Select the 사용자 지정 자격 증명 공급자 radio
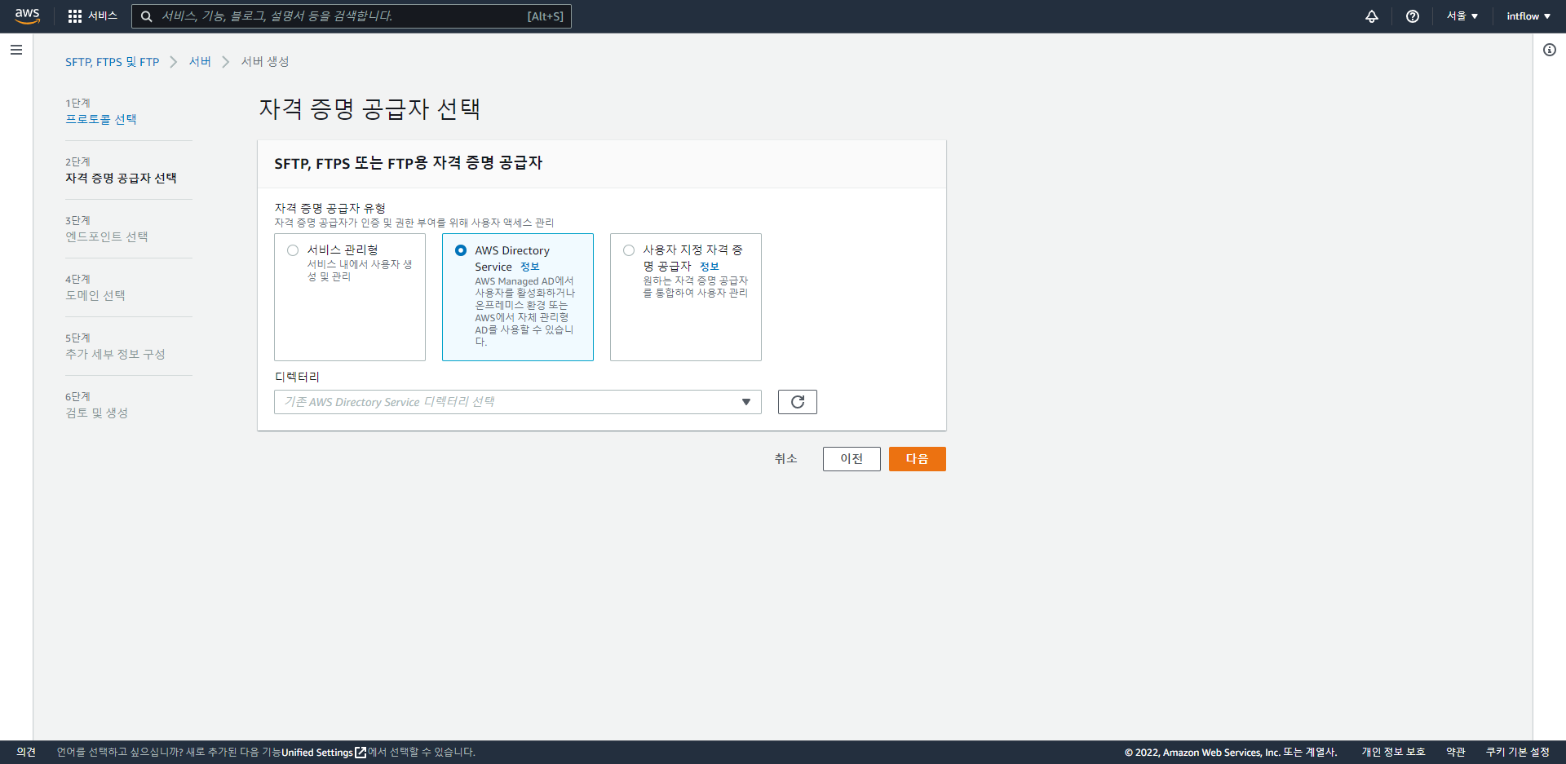Screen dimensions: 1566x764 (x=629, y=250)
